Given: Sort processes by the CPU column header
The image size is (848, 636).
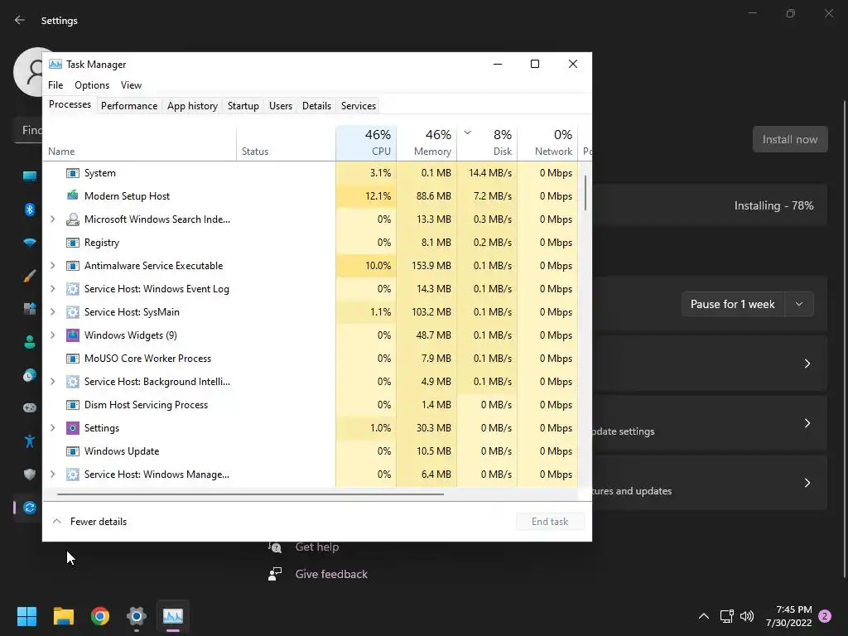Looking at the screenshot, I should (x=366, y=142).
